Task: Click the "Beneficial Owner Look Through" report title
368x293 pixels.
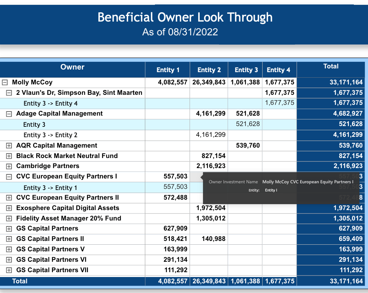Action: (x=185, y=17)
